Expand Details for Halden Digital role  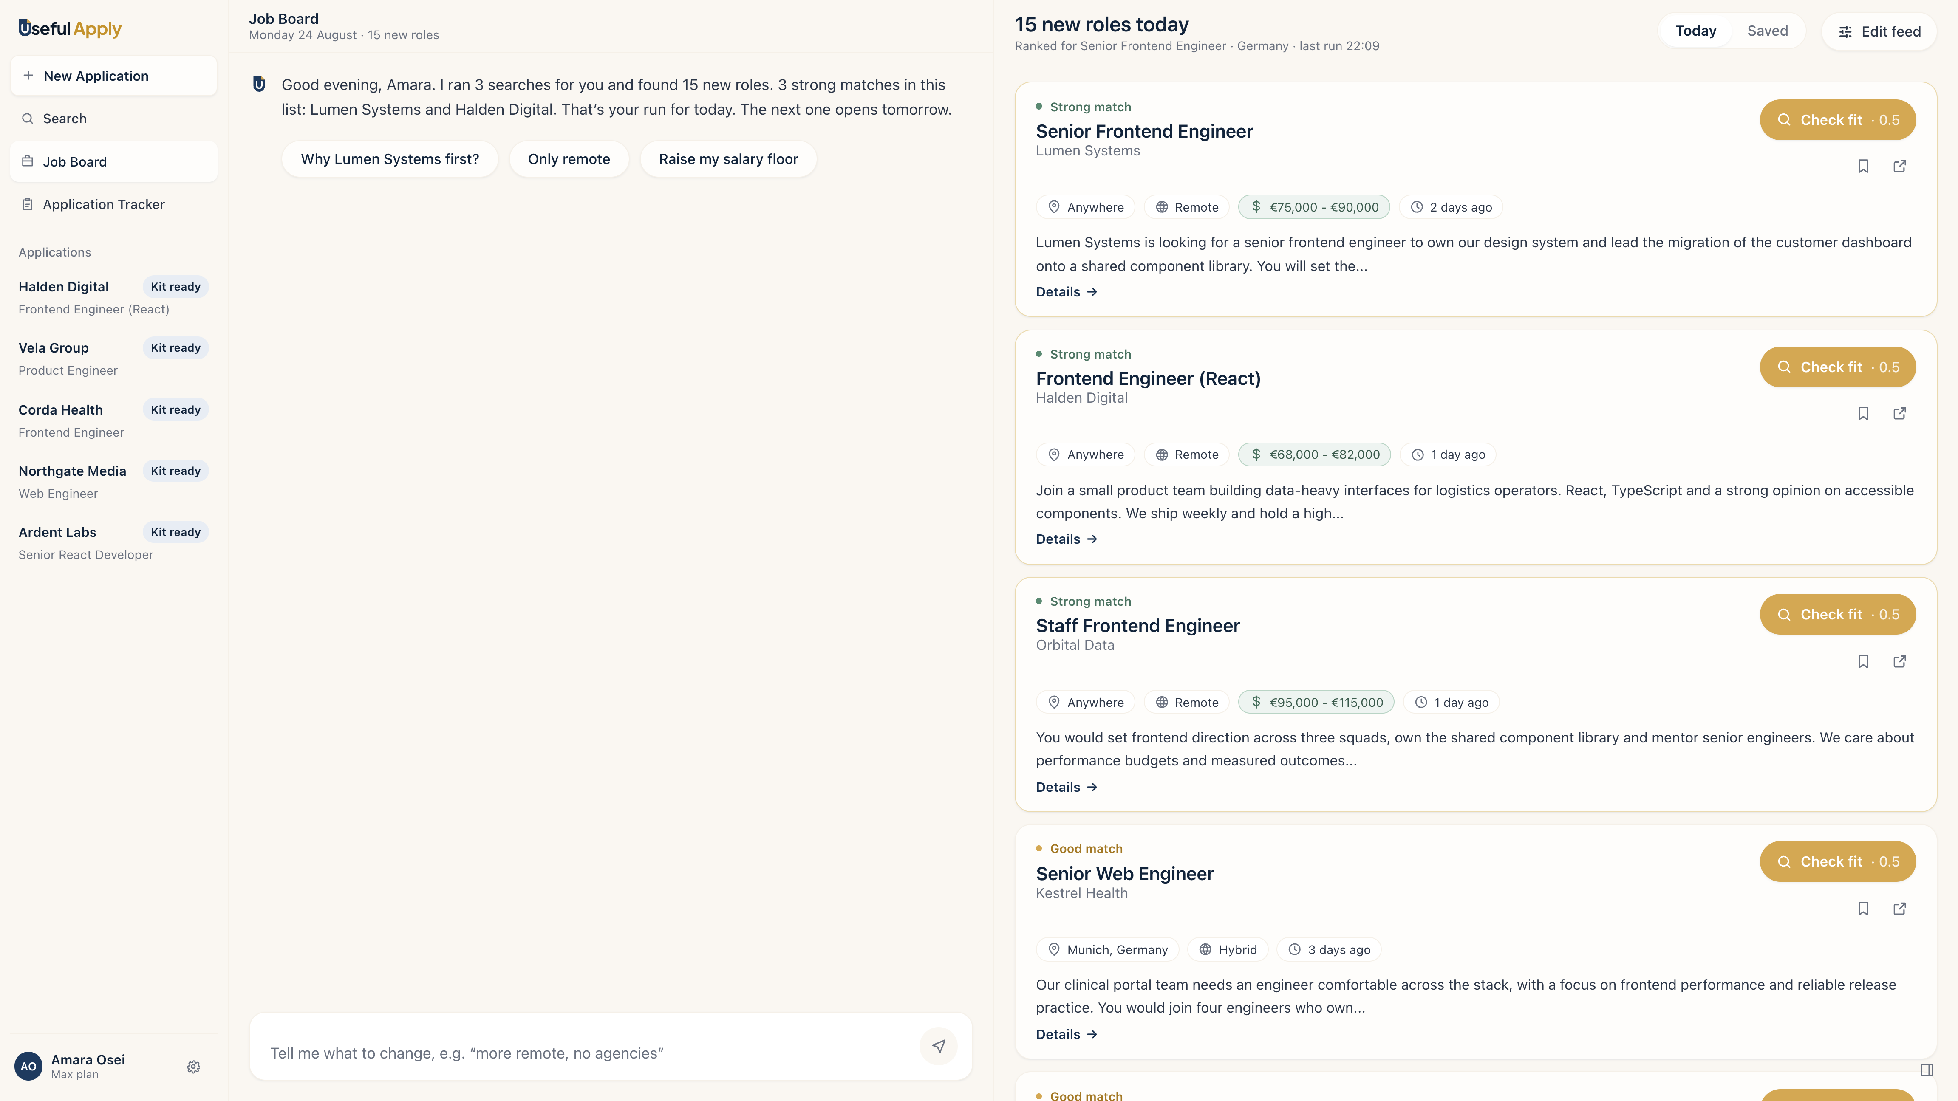[1067, 539]
